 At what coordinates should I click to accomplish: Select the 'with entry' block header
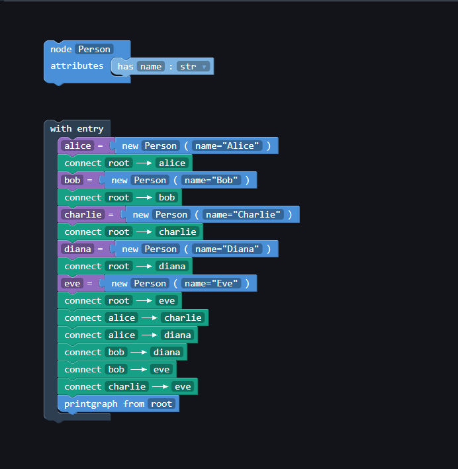(77, 128)
